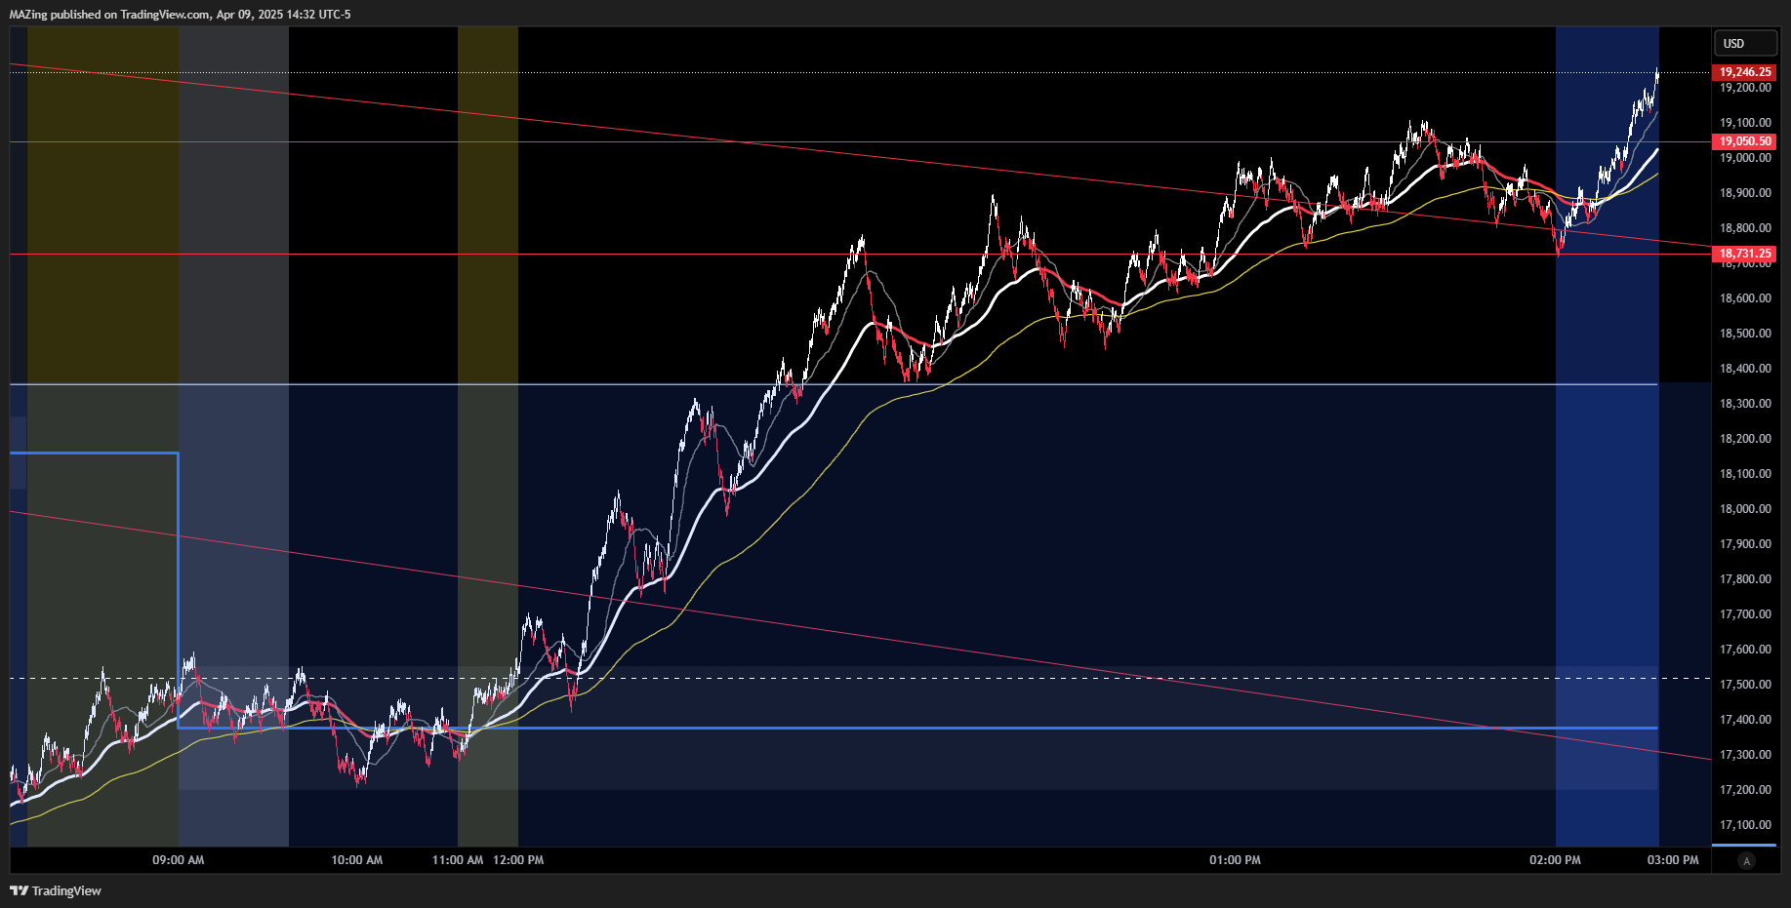1791x908 pixels.
Task: Toggle the auto-scale A button
Action: [x=1746, y=860]
